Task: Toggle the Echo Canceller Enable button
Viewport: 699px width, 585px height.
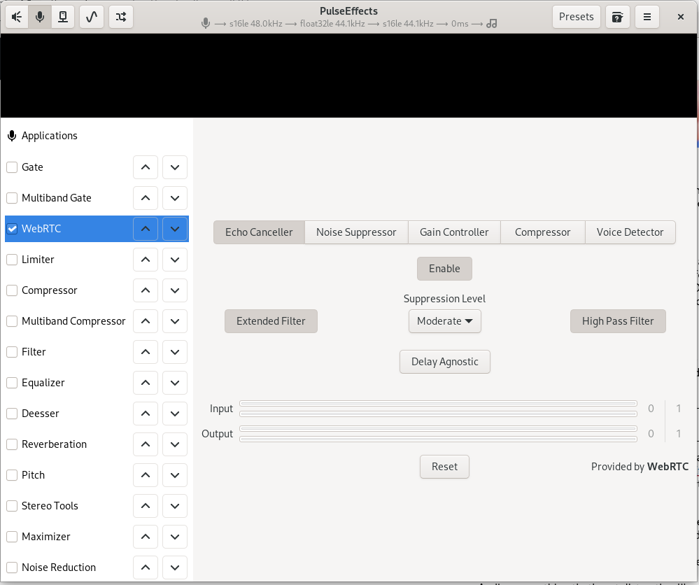Action: click(x=444, y=269)
